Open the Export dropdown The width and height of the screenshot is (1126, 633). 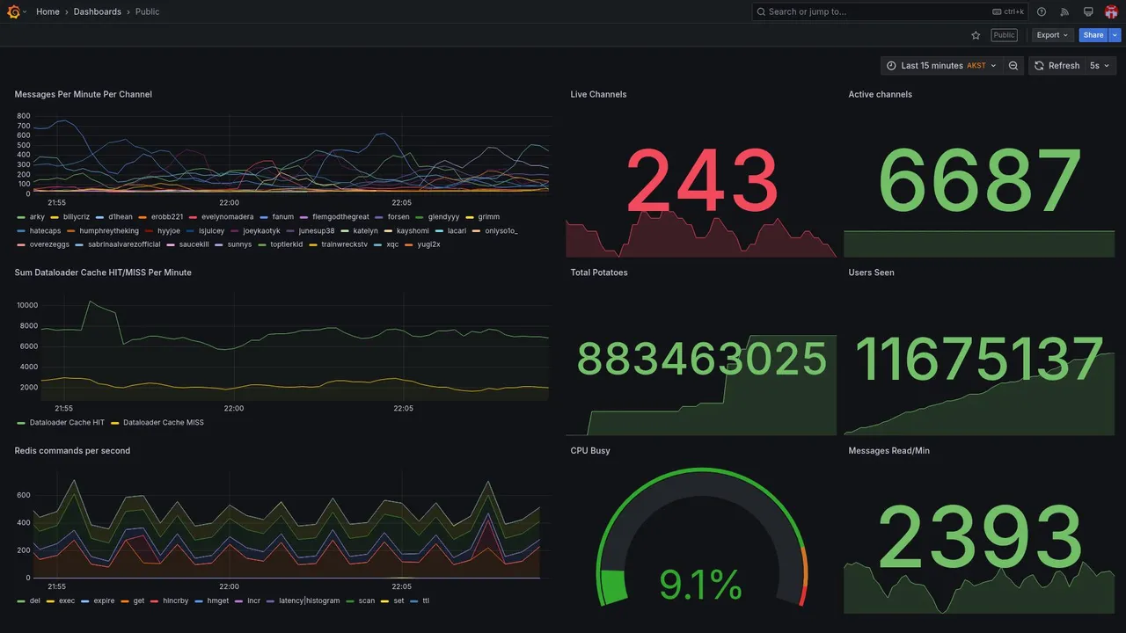tap(1052, 35)
